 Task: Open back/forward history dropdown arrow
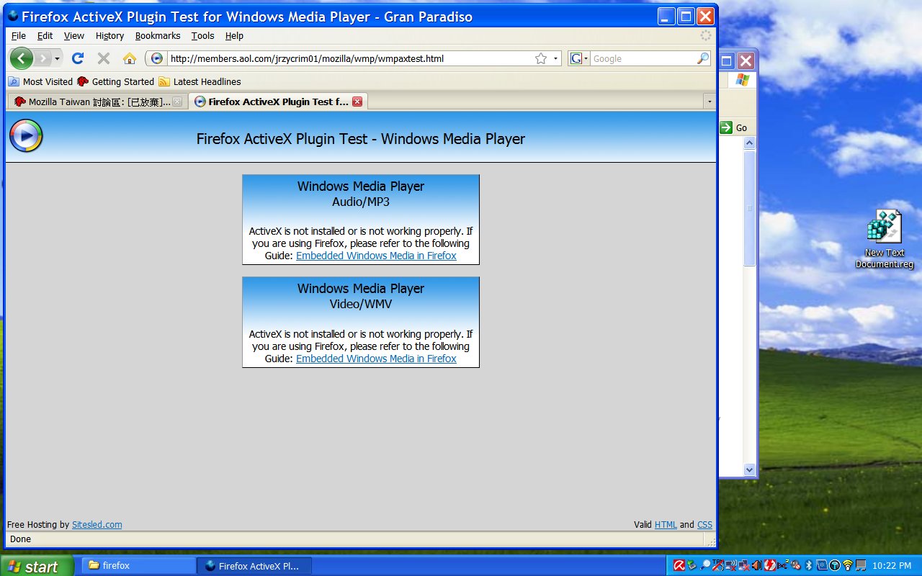58,58
